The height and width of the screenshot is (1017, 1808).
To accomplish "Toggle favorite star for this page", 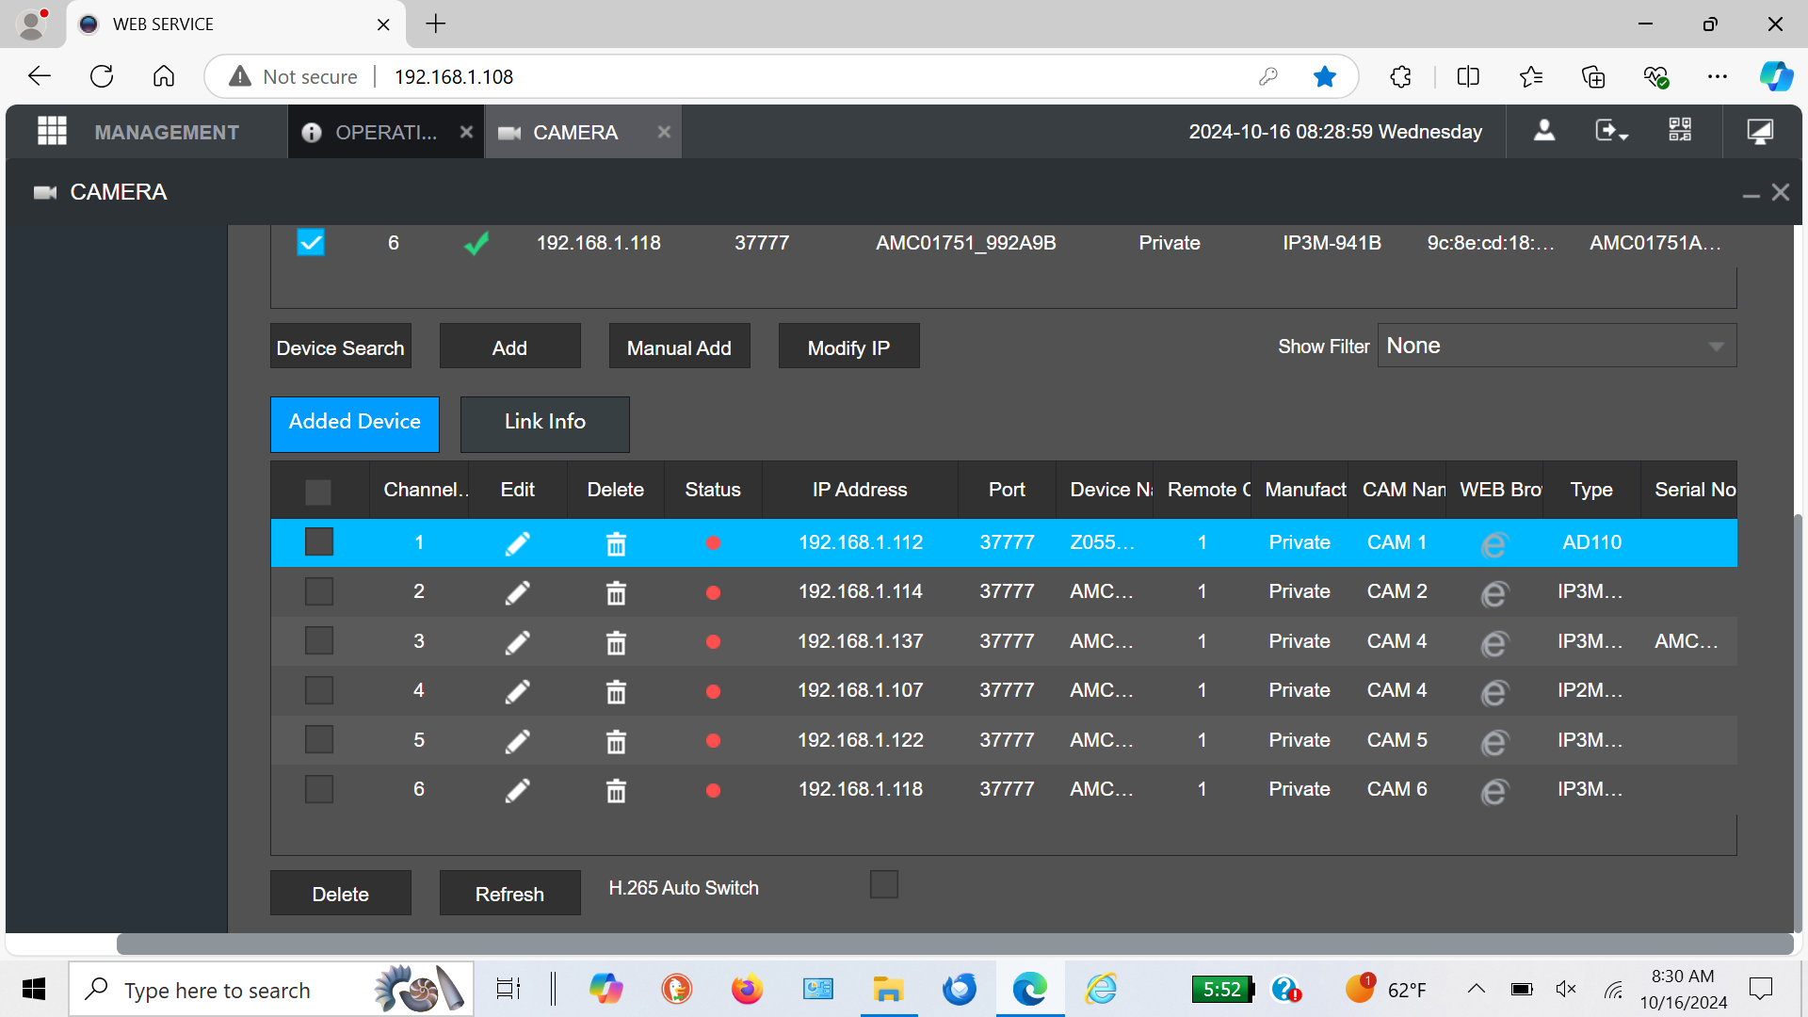I will click(1325, 76).
